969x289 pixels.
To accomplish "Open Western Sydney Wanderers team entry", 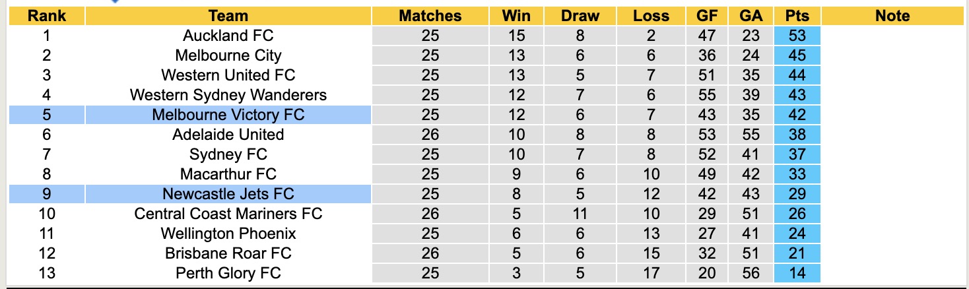I will point(228,95).
